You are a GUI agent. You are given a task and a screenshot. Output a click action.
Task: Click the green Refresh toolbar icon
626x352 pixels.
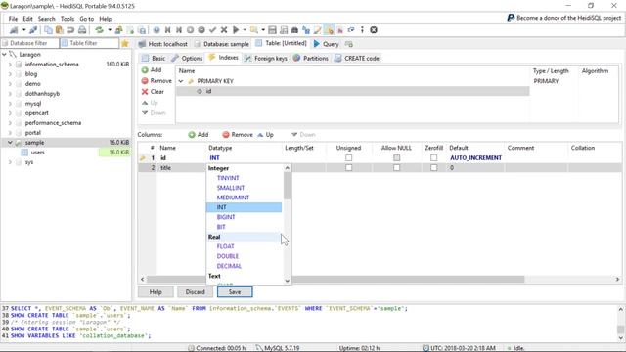[99, 30]
